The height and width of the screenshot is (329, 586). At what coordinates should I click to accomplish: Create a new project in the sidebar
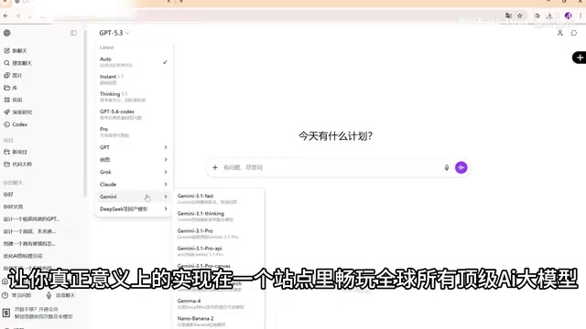(16, 152)
